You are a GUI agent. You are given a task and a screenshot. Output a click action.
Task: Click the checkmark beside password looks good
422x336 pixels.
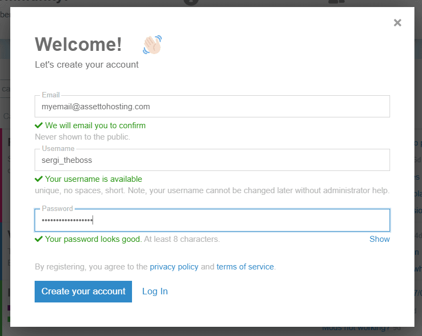[39, 239]
